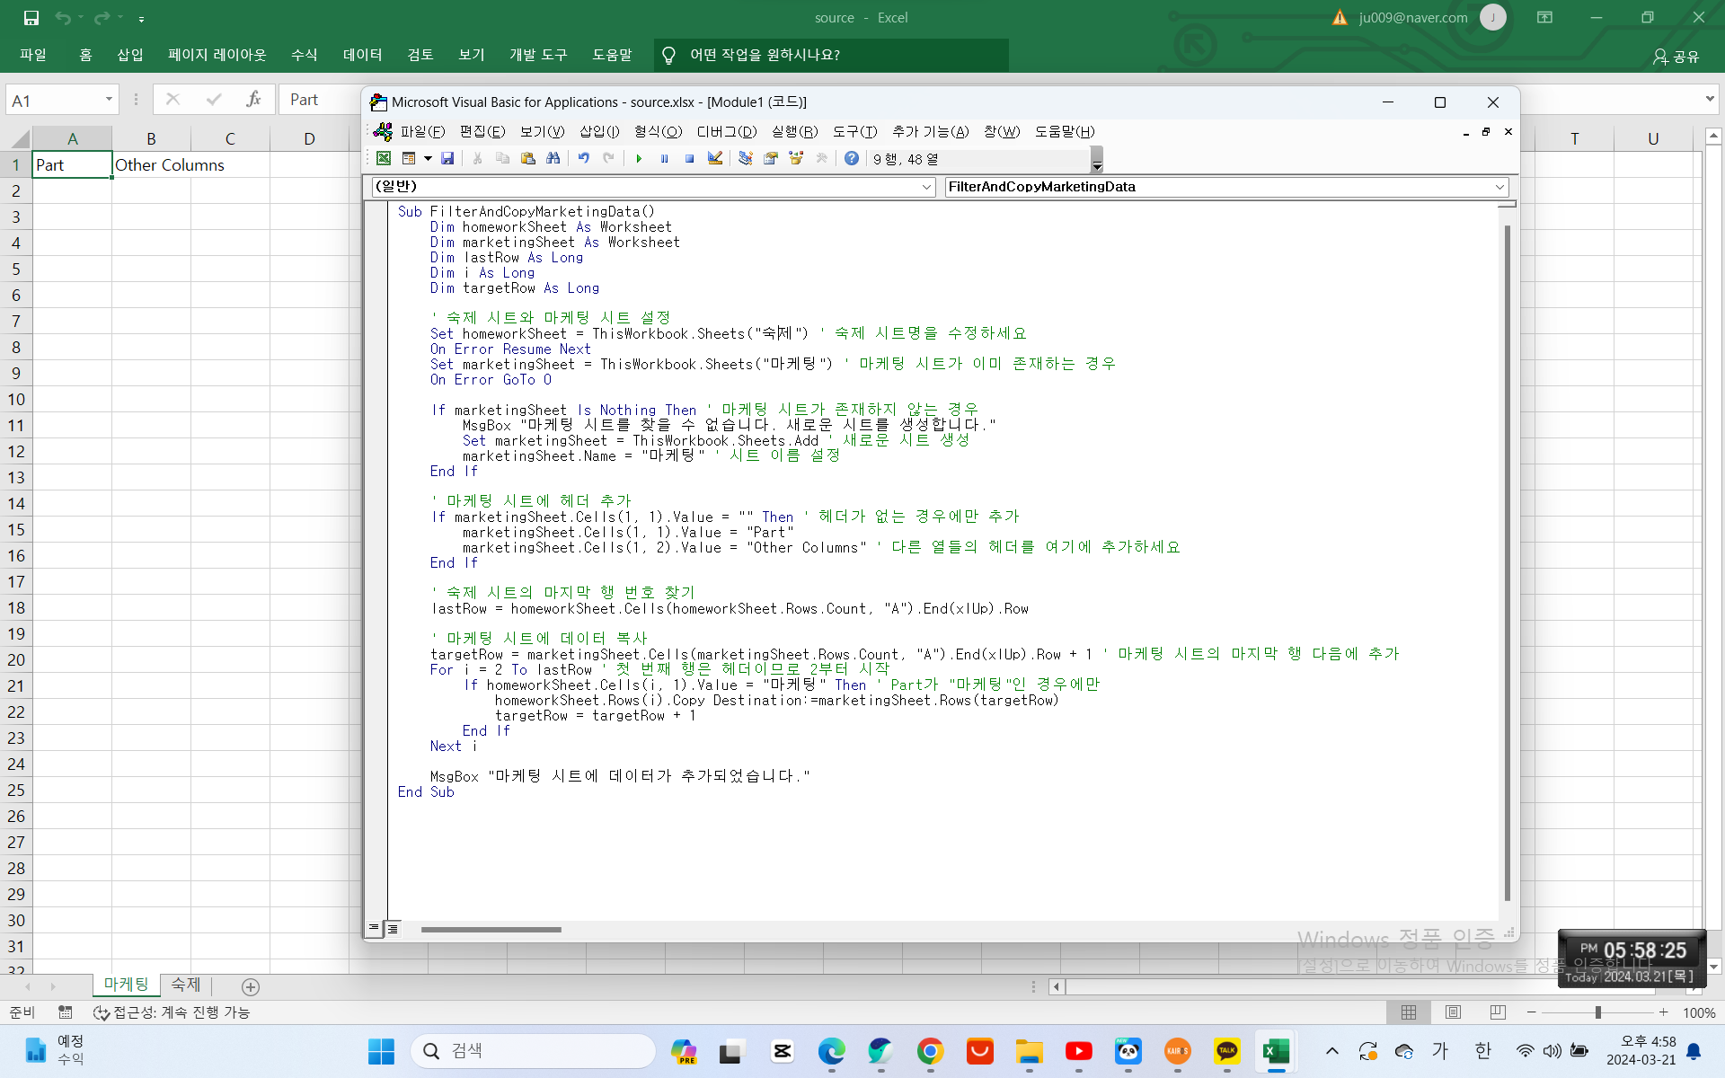The image size is (1725, 1078).
Task: Open the Undo history dropdown arrow
Action: (x=81, y=18)
